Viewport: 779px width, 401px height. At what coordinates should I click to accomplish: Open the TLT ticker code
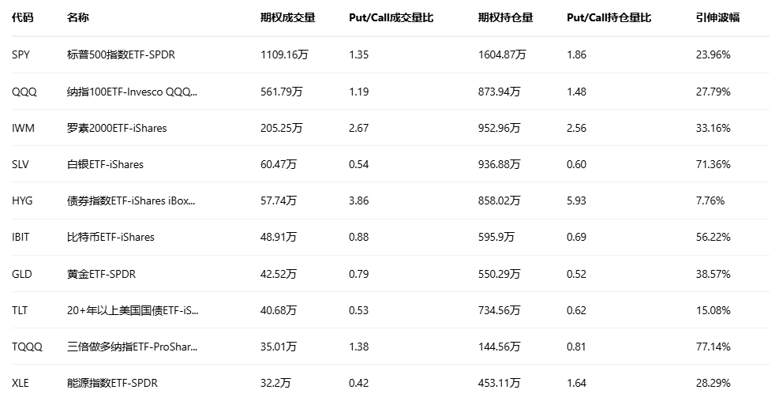click(x=20, y=310)
